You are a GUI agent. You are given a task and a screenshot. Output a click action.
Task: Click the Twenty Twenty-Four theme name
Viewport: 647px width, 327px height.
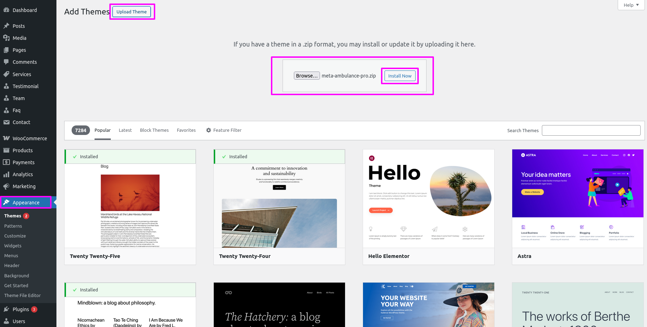tap(245, 256)
